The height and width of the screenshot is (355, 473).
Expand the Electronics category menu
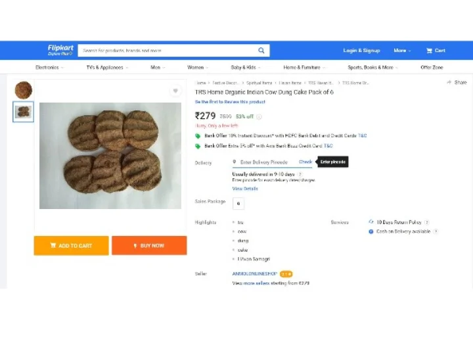(x=49, y=67)
